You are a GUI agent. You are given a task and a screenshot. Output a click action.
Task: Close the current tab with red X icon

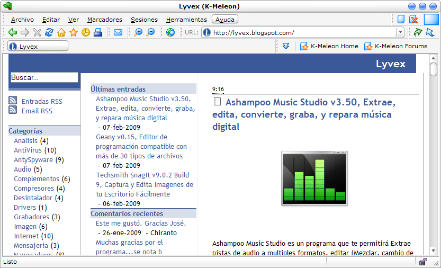[x=414, y=20]
